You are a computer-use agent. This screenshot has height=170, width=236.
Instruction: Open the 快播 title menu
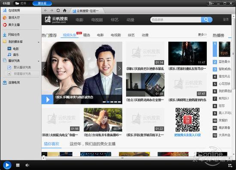coord(6,3)
